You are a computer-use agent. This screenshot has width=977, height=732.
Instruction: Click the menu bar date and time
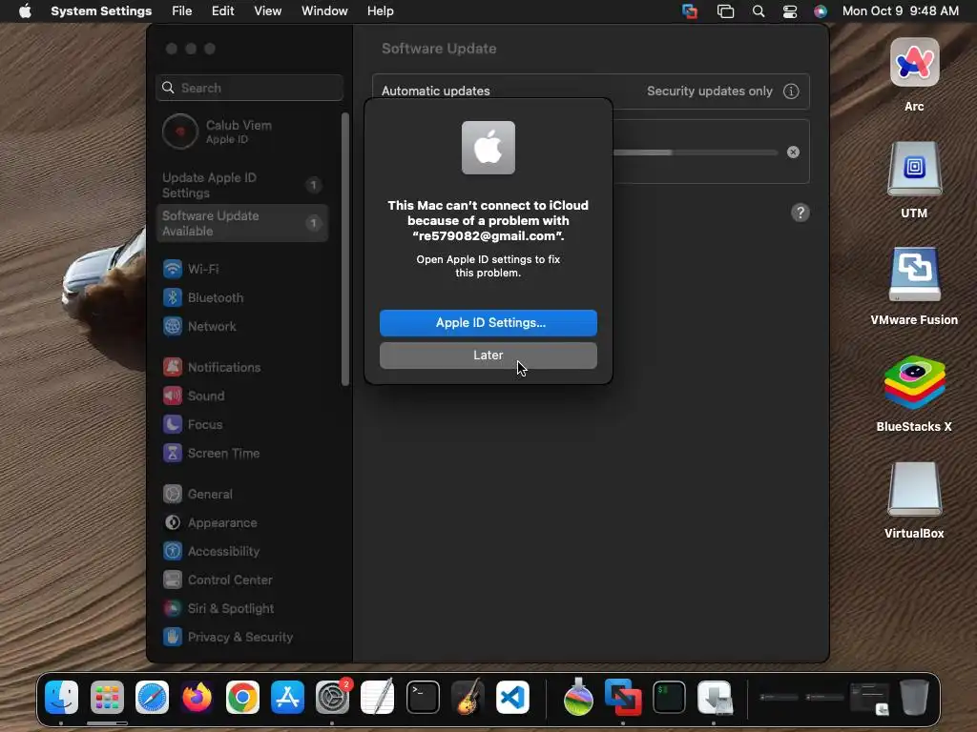(x=901, y=11)
